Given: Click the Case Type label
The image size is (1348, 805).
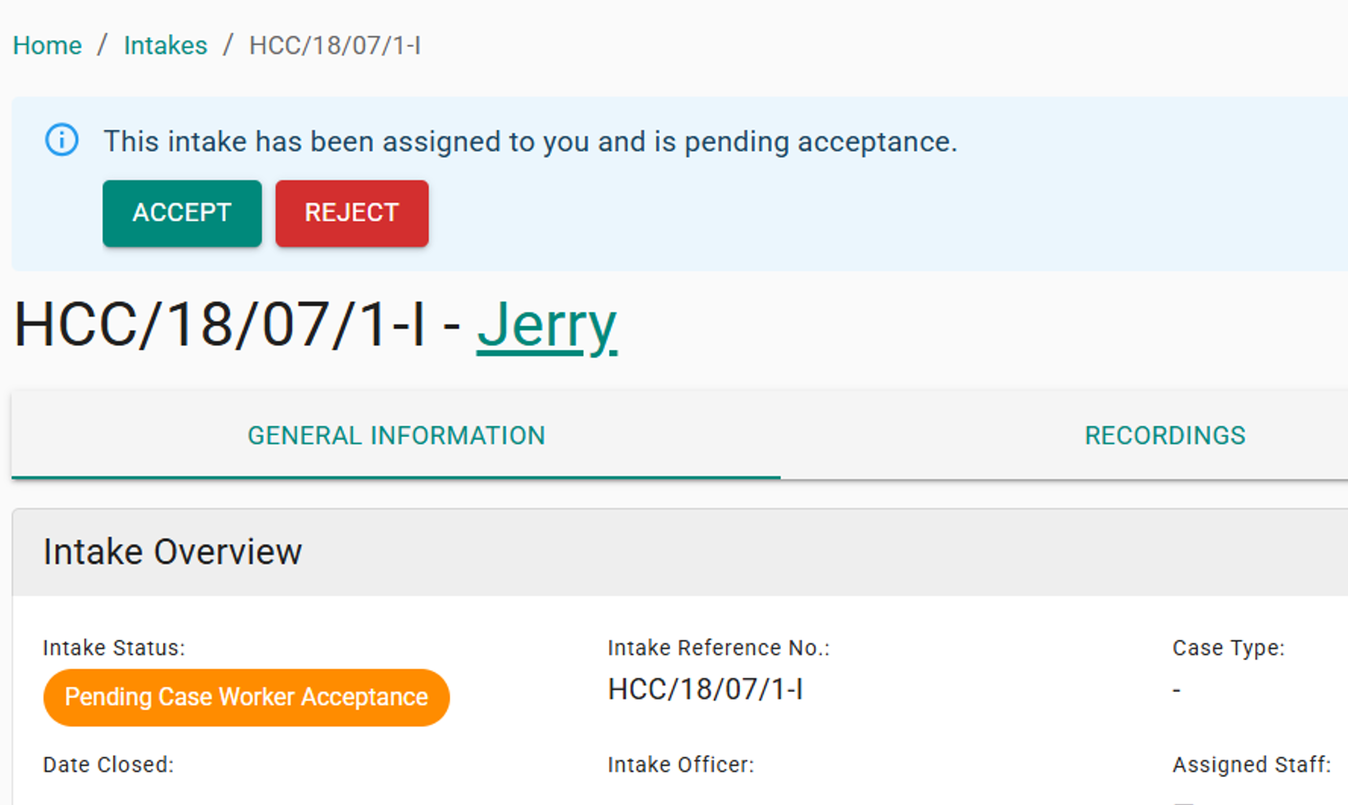Looking at the screenshot, I should [1228, 648].
